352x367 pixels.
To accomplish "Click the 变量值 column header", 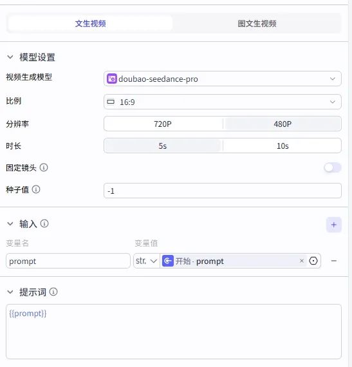I will click(146, 243).
